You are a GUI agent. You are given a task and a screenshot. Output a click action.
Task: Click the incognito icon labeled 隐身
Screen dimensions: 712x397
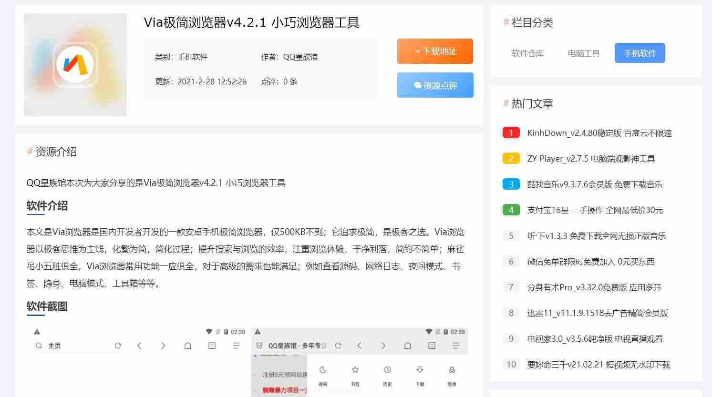[452, 370]
